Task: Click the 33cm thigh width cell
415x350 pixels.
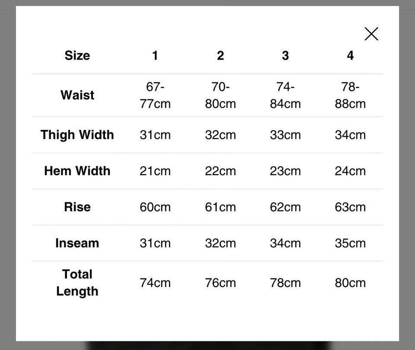Action: coord(285,135)
